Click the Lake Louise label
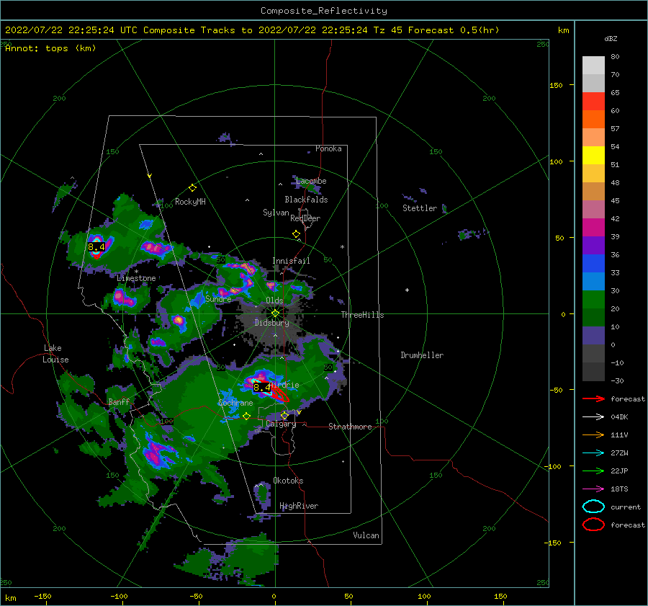This screenshot has height=606, width=648. click(55, 354)
